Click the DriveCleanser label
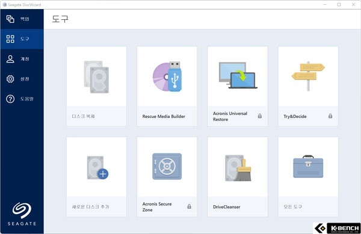Viewport: 361px width, 234px height. point(227,207)
